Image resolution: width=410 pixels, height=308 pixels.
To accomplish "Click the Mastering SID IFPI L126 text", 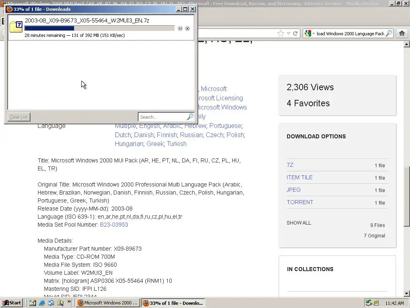I will pyautogui.click(x=75, y=289).
